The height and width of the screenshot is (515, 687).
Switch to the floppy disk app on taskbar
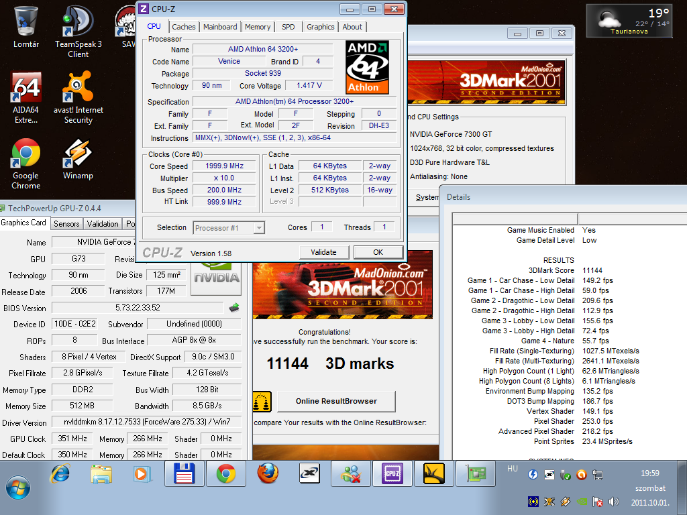(184, 474)
